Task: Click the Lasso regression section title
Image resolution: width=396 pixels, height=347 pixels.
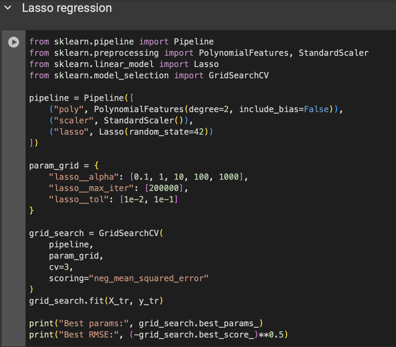Action: point(67,8)
